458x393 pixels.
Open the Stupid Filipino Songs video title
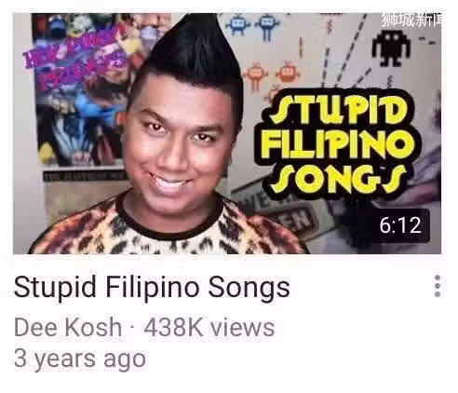tap(152, 287)
